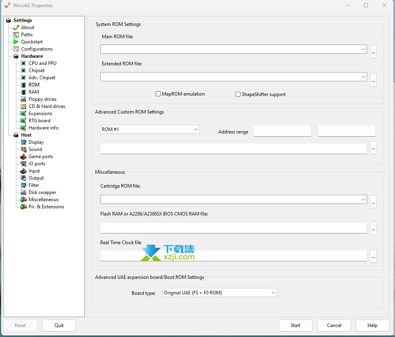Click the Sound speaker icon

click(23, 149)
